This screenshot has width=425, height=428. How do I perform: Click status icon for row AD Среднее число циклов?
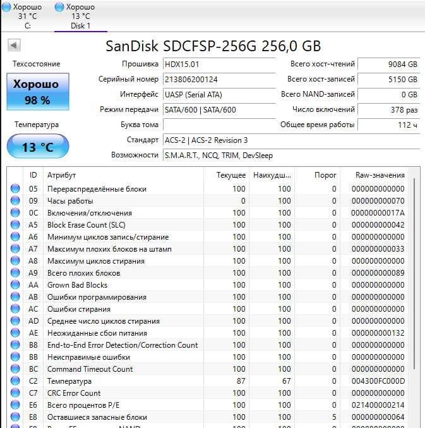15,321
